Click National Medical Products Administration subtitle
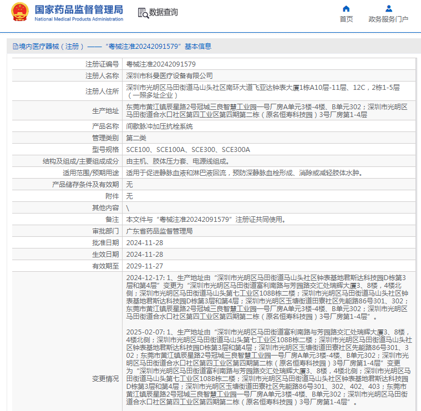The height and width of the screenshot is (411, 421). (79, 19)
